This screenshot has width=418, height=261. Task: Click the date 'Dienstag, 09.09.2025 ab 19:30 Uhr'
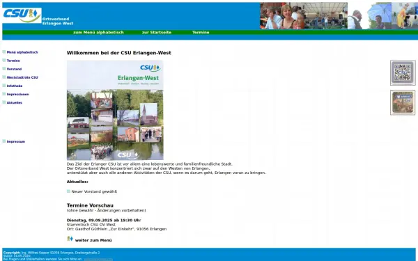pyautogui.click(x=104, y=220)
